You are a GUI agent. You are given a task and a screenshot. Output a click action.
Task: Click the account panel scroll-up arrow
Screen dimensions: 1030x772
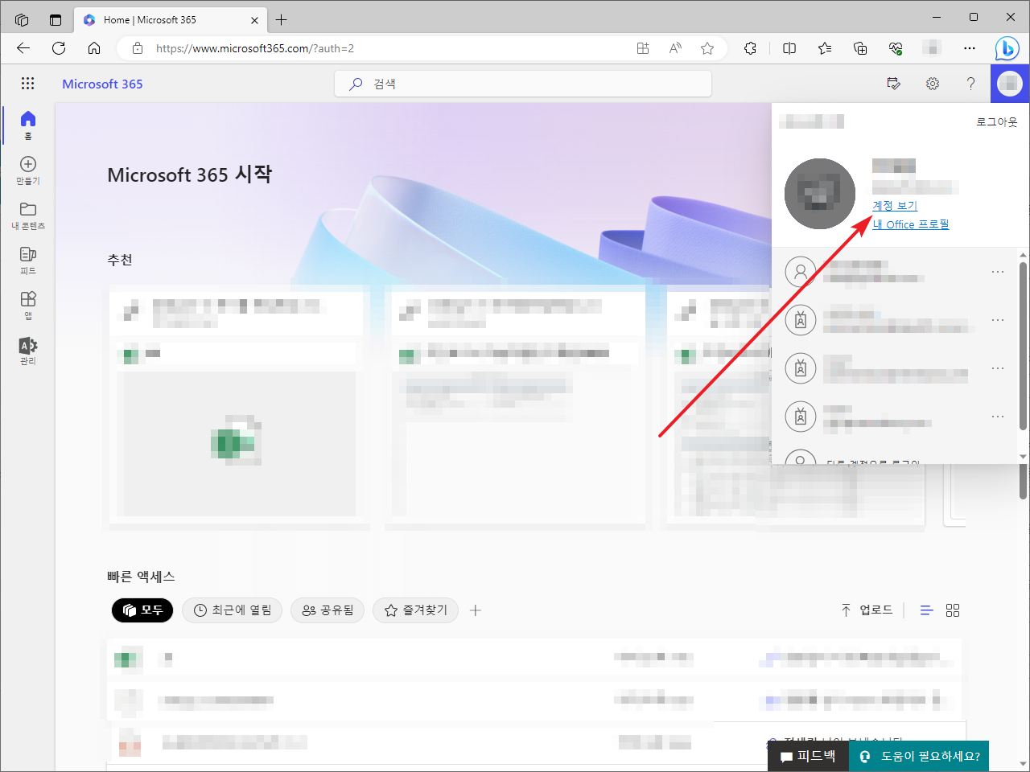[x=1024, y=255]
